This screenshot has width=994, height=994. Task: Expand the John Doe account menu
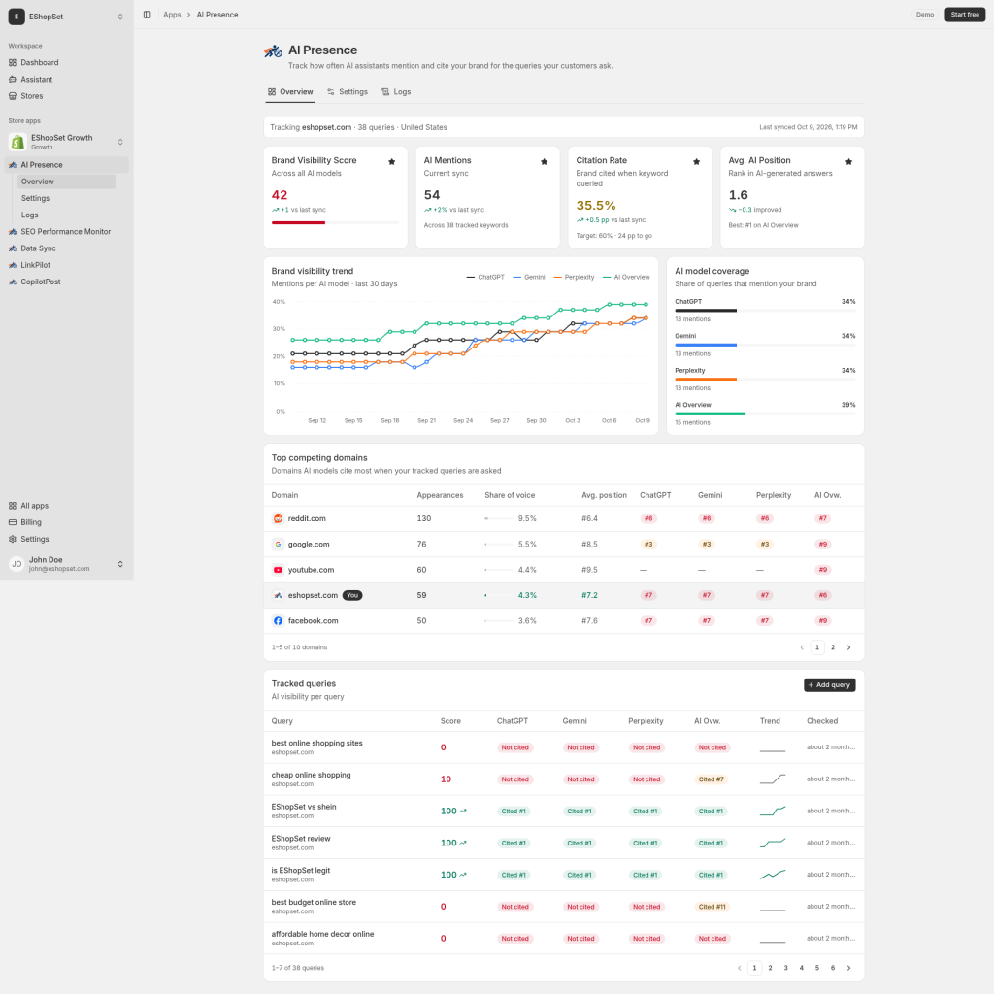point(67,564)
